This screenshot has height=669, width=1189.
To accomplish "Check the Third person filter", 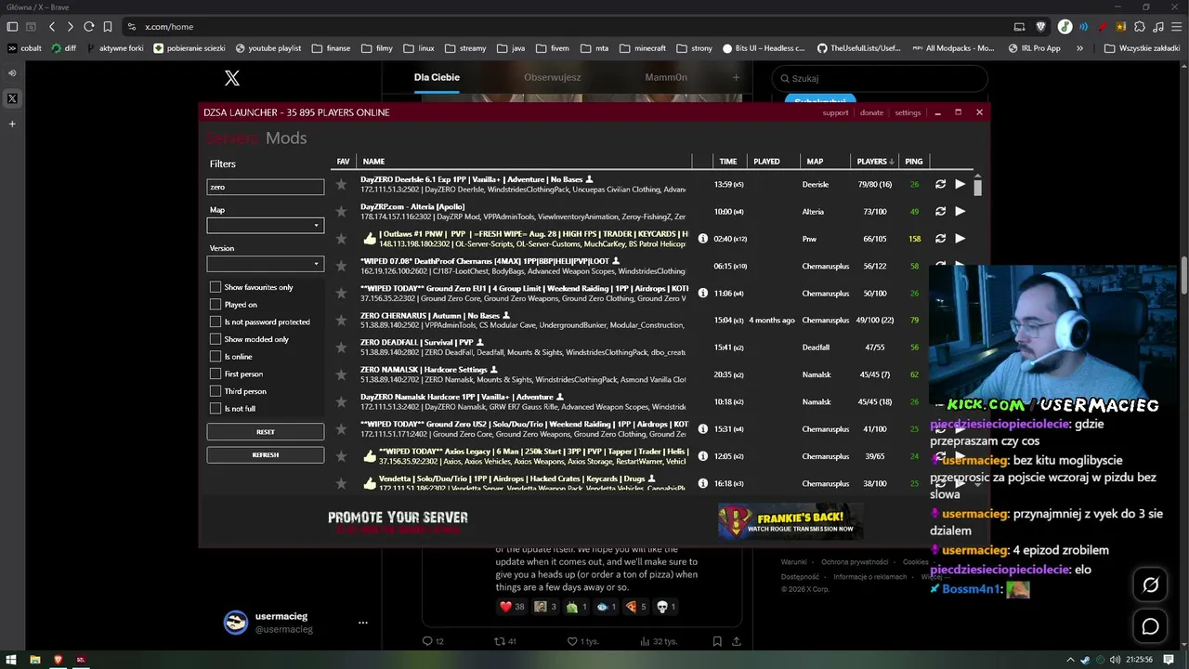I will tap(216, 391).
